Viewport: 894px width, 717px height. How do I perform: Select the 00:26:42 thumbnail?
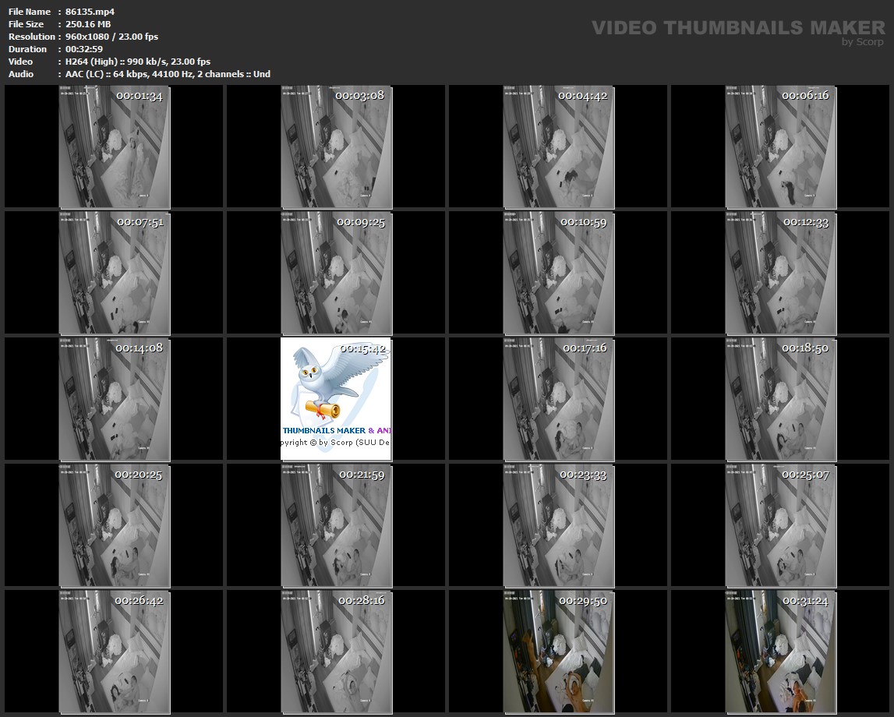(x=115, y=652)
